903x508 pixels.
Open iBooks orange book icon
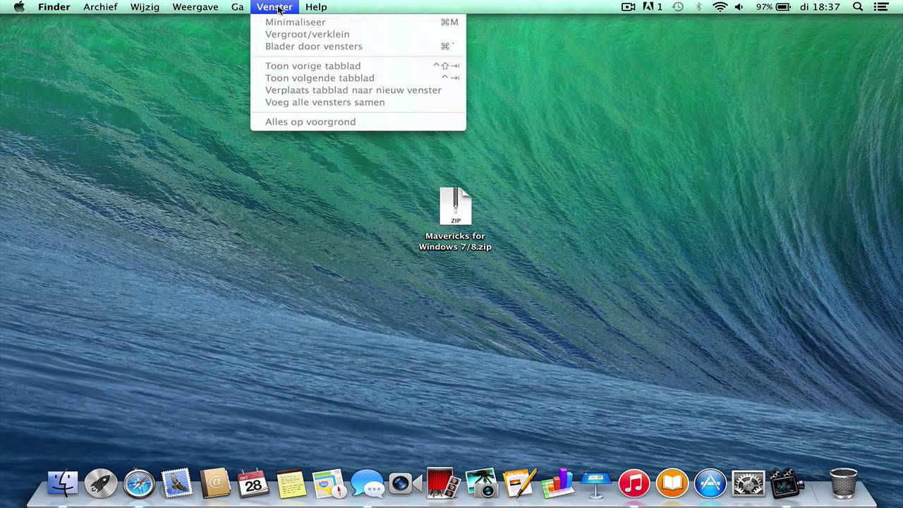tap(672, 483)
